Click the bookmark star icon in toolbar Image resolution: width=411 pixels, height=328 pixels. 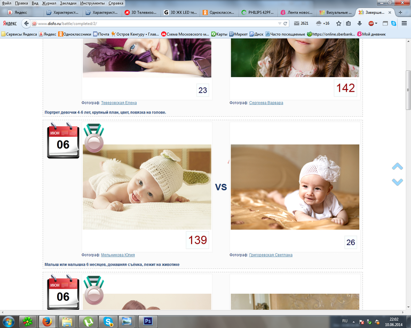pyautogui.click(x=338, y=23)
